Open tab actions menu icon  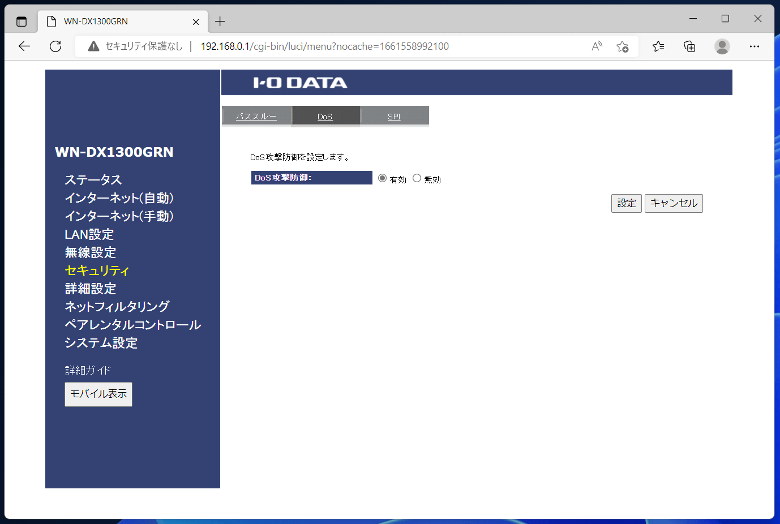pyautogui.click(x=22, y=22)
